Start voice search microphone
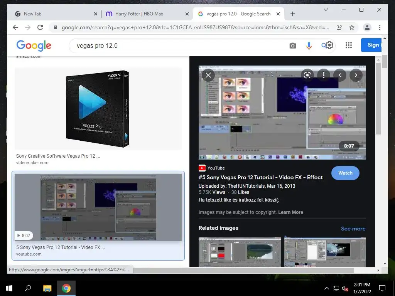 (x=309, y=45)
